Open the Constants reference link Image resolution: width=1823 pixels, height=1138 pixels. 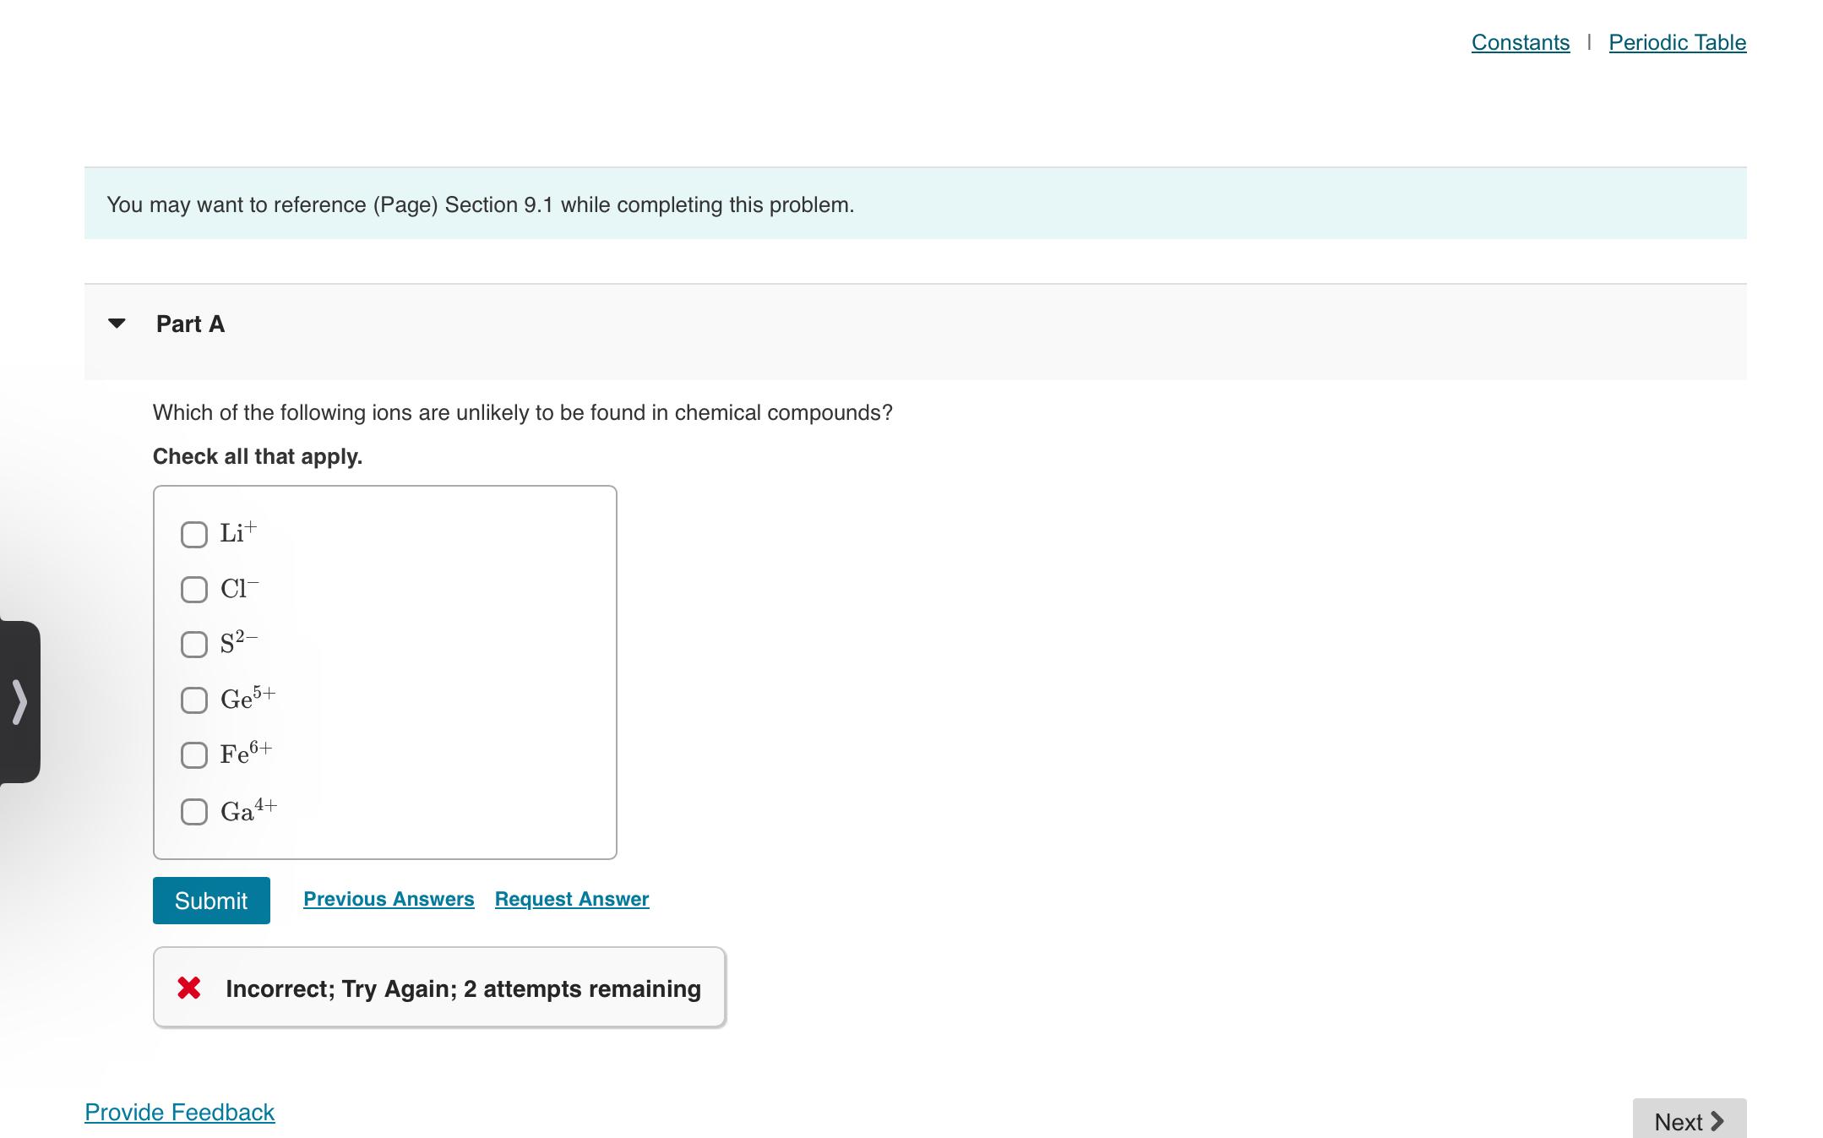point(1520,42)
